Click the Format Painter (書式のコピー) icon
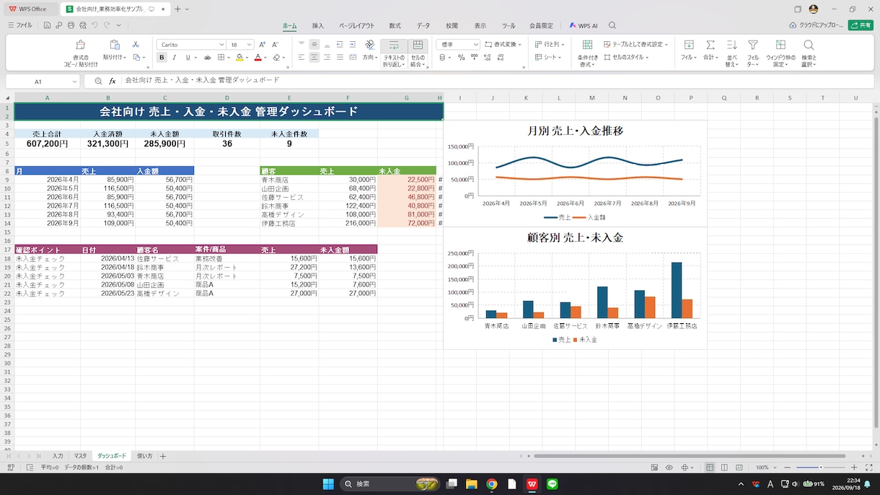 [x=81, y=45]
